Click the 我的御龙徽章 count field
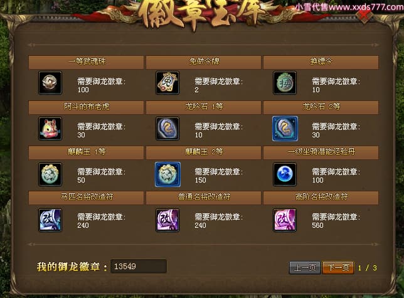The width and height of the screenshot is (404, 298). (x=139, y=266)
